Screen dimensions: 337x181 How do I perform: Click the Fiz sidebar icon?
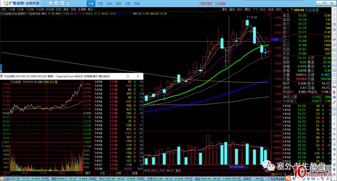[x=335, y=65]
